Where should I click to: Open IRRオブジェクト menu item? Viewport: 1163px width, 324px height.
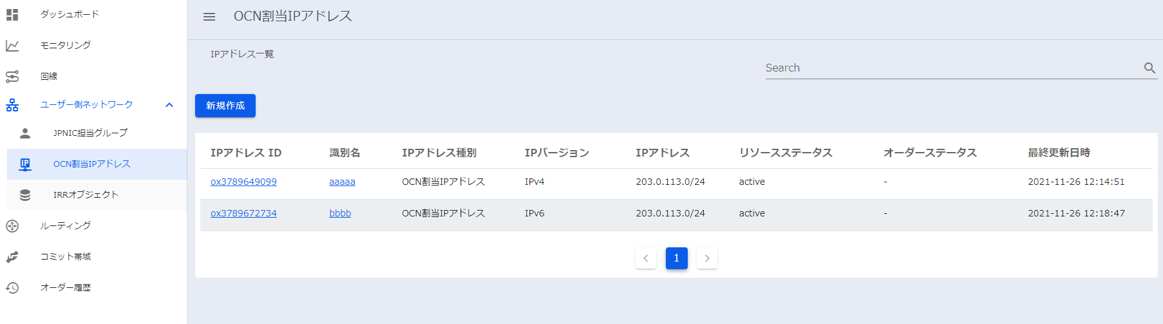(86, 195)
